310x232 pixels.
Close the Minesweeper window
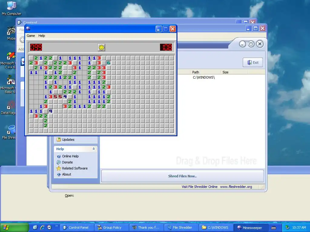pyautogui.click(x=173, y=29)
